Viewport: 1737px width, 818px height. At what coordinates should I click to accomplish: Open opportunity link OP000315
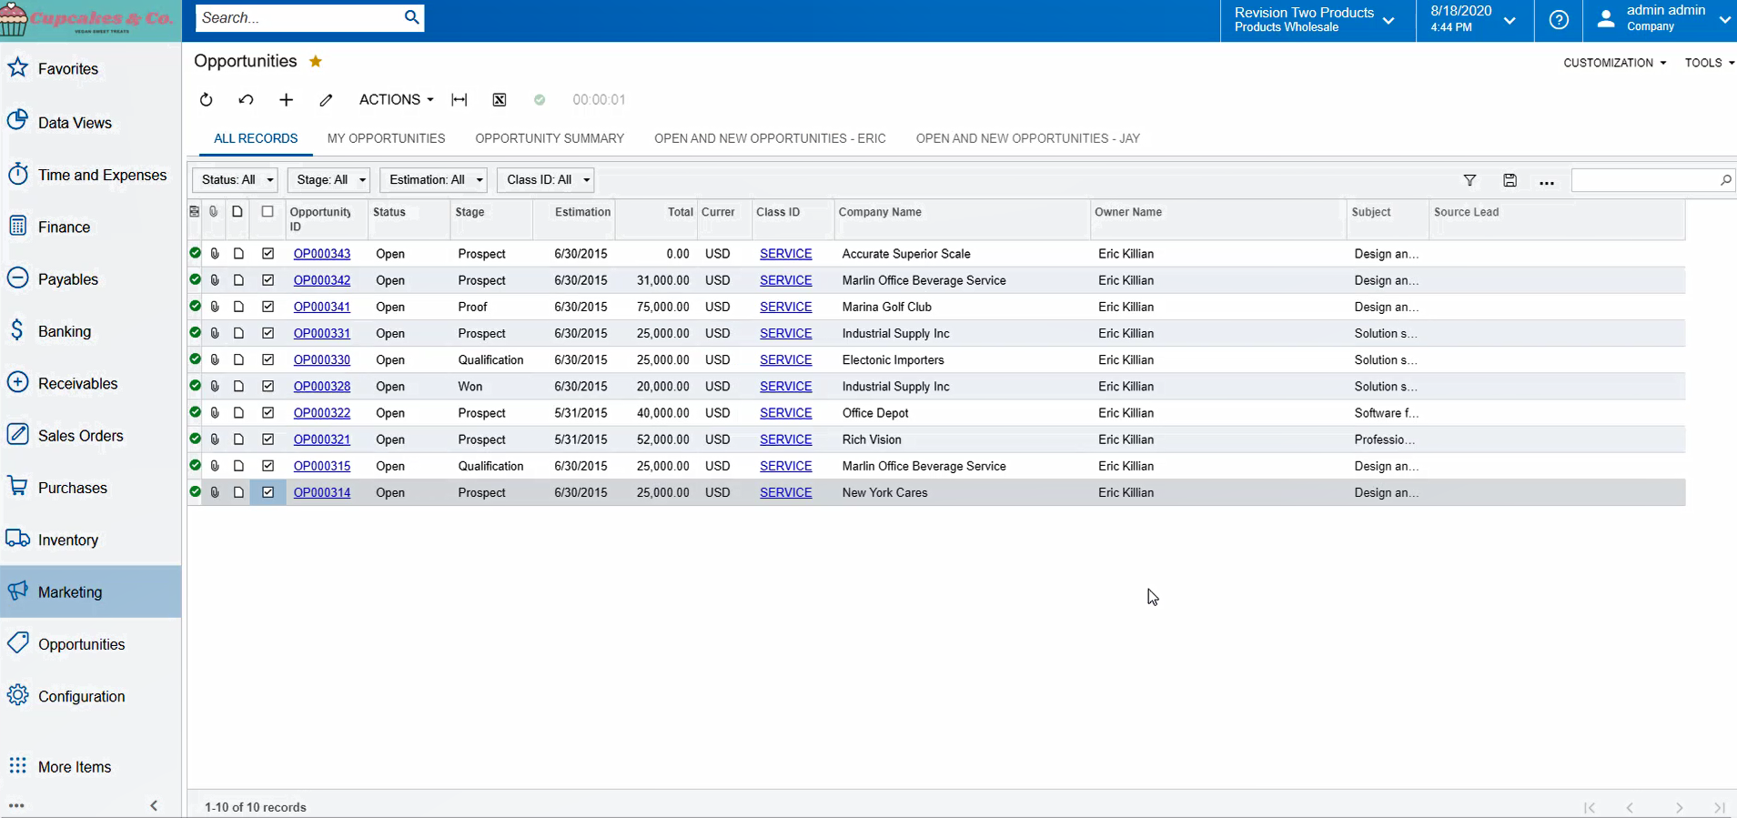[x=322, y=466]
